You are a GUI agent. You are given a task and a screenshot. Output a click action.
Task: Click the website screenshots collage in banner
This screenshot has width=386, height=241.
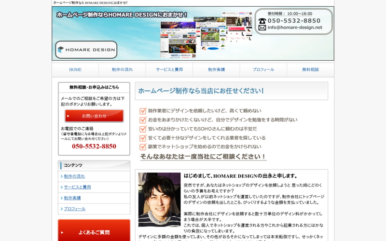click(x=207, y=34)
